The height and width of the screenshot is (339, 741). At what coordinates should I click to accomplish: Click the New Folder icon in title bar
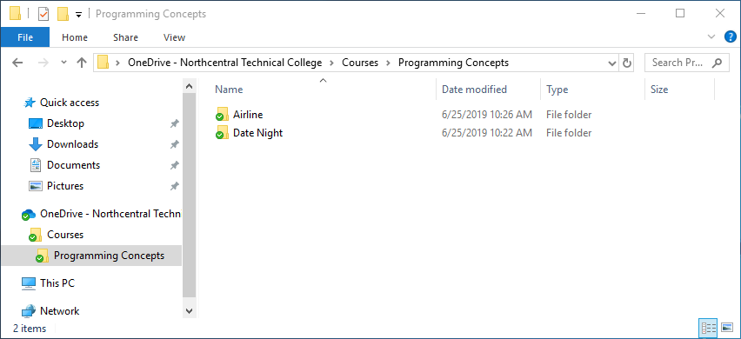point(63,14)
